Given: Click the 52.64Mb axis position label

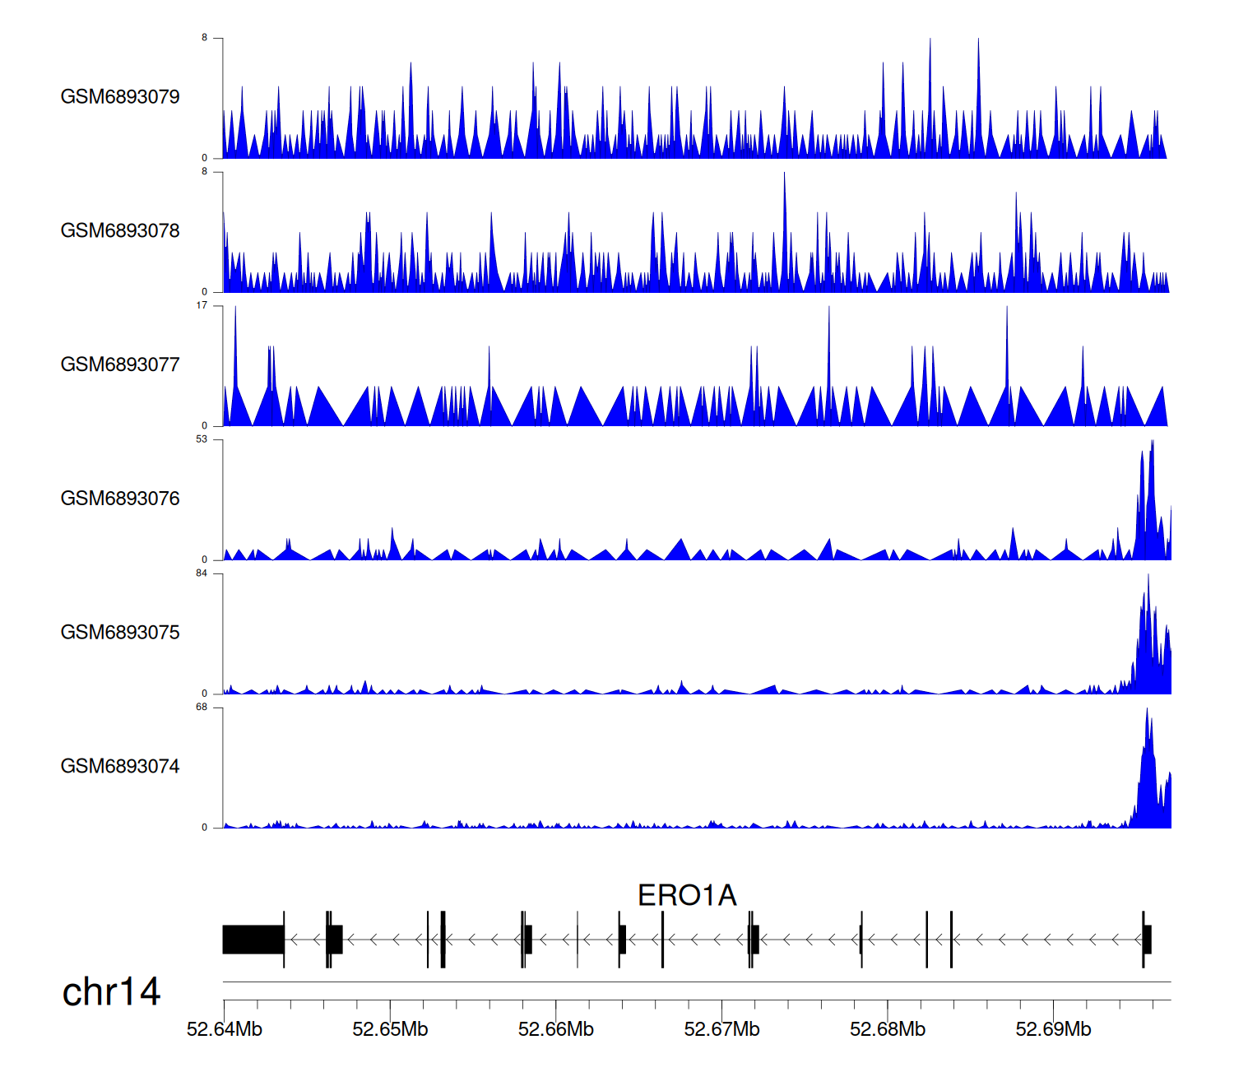Looking at the screenshot, I should pos(225,1029).
